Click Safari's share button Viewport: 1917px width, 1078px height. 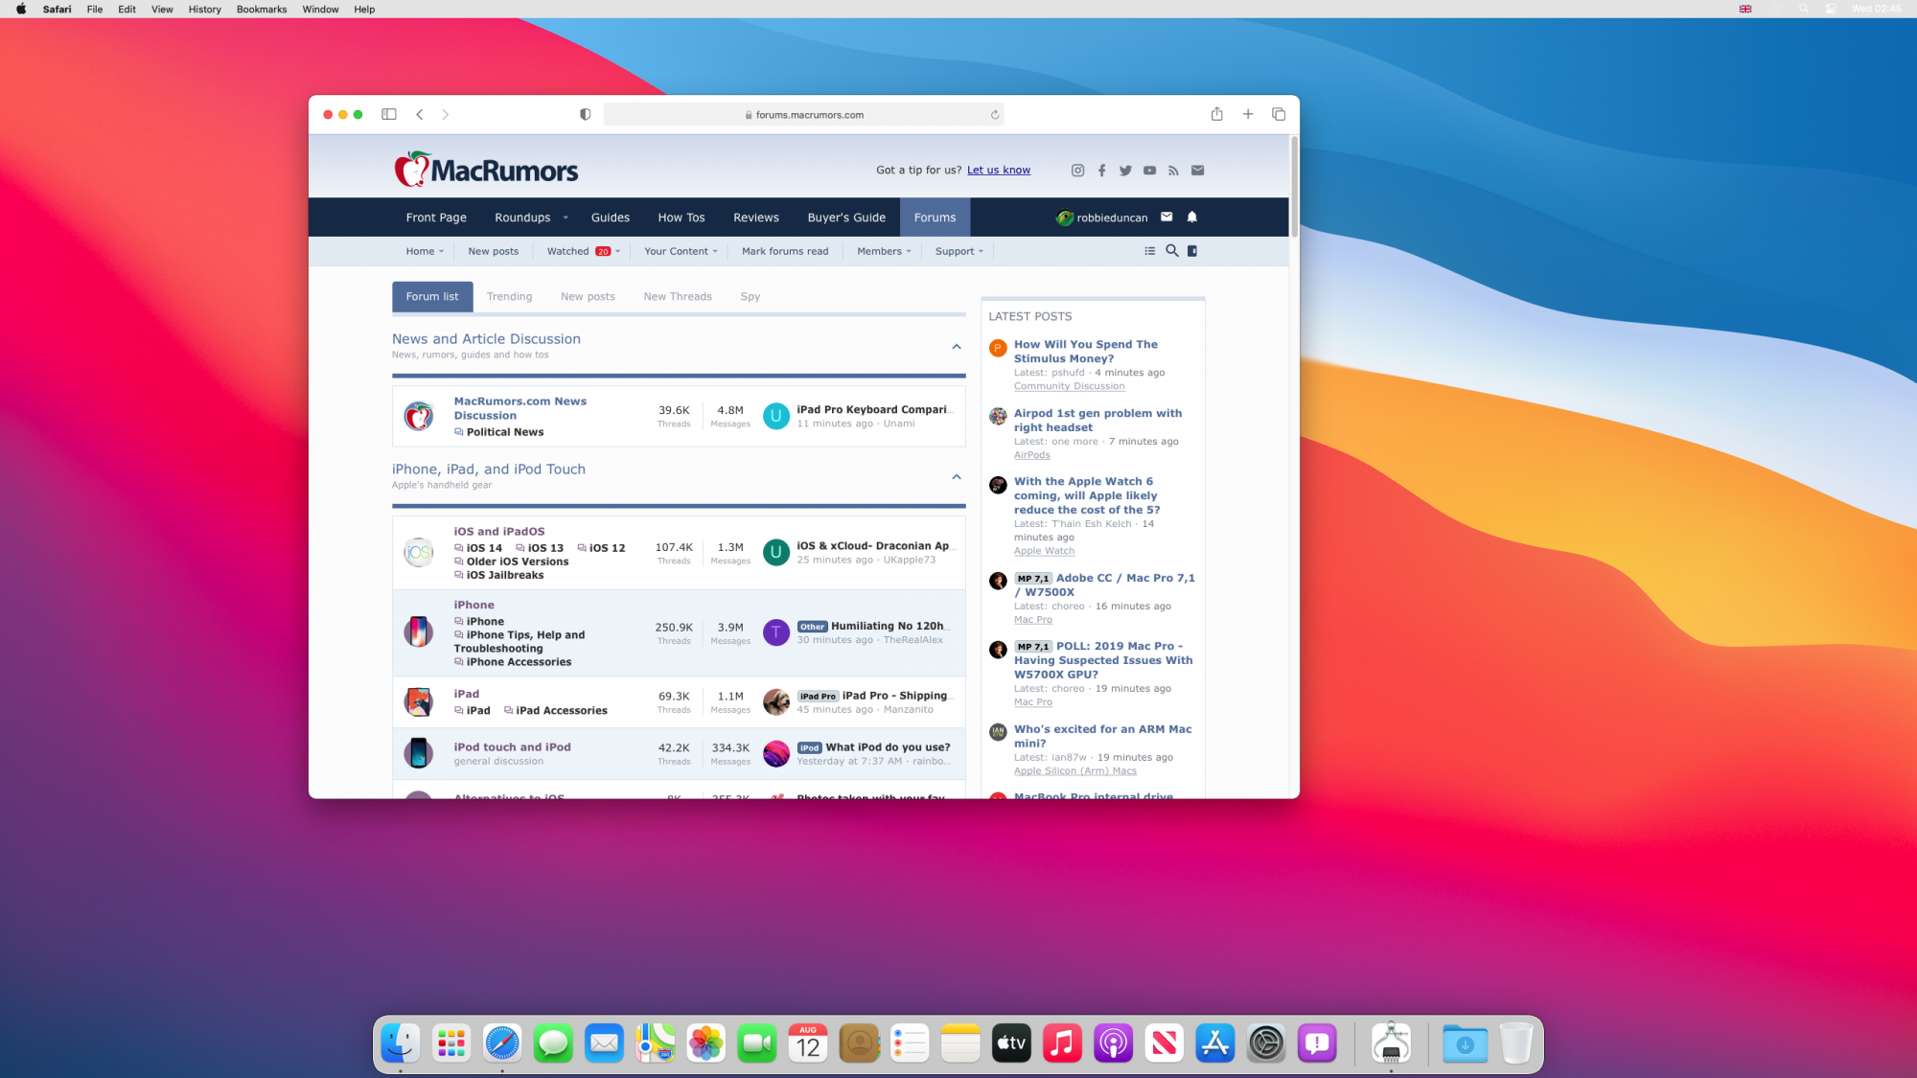1216,114
